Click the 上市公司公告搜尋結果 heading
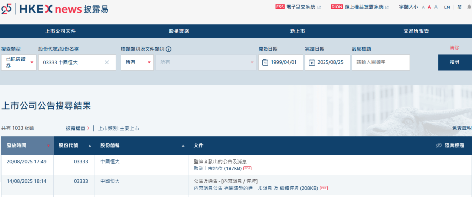The width and height of the screenshot is (472, 197). (x=46, y=106)
